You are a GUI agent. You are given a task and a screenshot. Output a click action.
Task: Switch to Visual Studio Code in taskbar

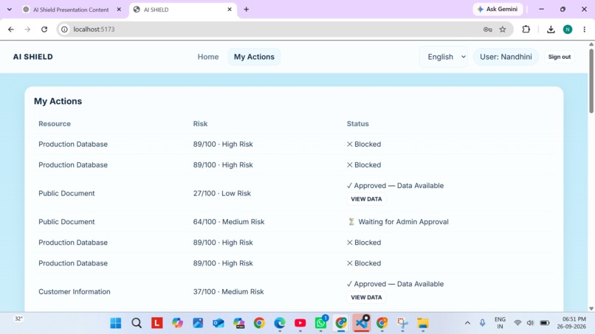click(x=361, y=323)
